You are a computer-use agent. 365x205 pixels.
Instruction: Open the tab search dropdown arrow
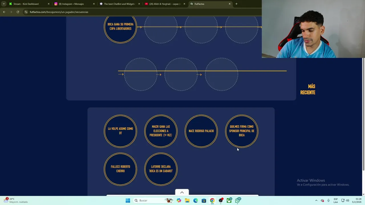click(3, 4)
